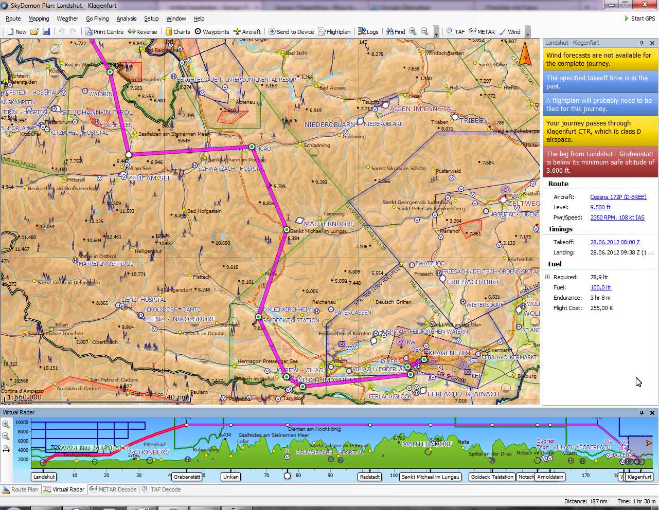This screenshot has height=510, width=659.
Task: Open the Help menu
Action: pyautogui.click(x=199, y=19)
